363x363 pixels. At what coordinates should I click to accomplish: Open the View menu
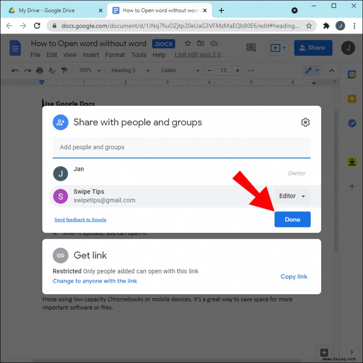[70, 55]
